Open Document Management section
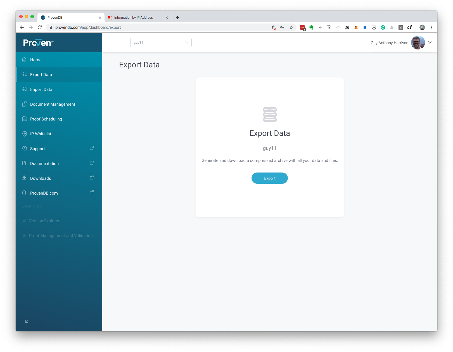This screenshot has width=453, height=352. click(x=59, y=104)
